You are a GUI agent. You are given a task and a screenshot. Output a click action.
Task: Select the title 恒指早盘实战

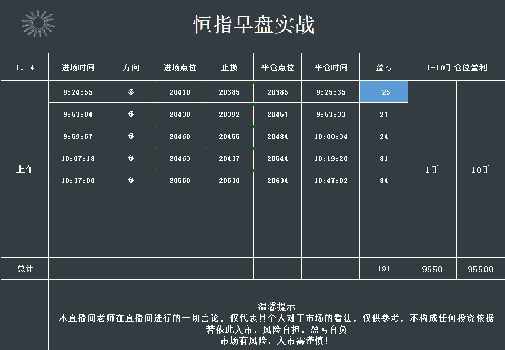click(254, 25)
